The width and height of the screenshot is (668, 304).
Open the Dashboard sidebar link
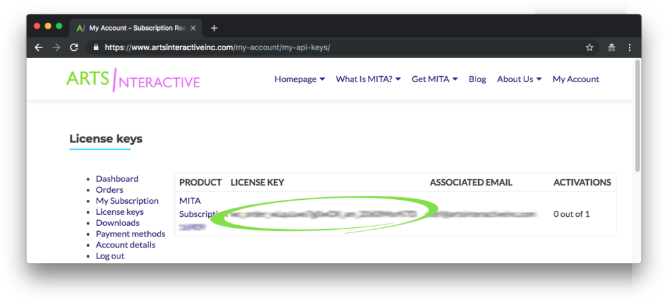[117, 179]
